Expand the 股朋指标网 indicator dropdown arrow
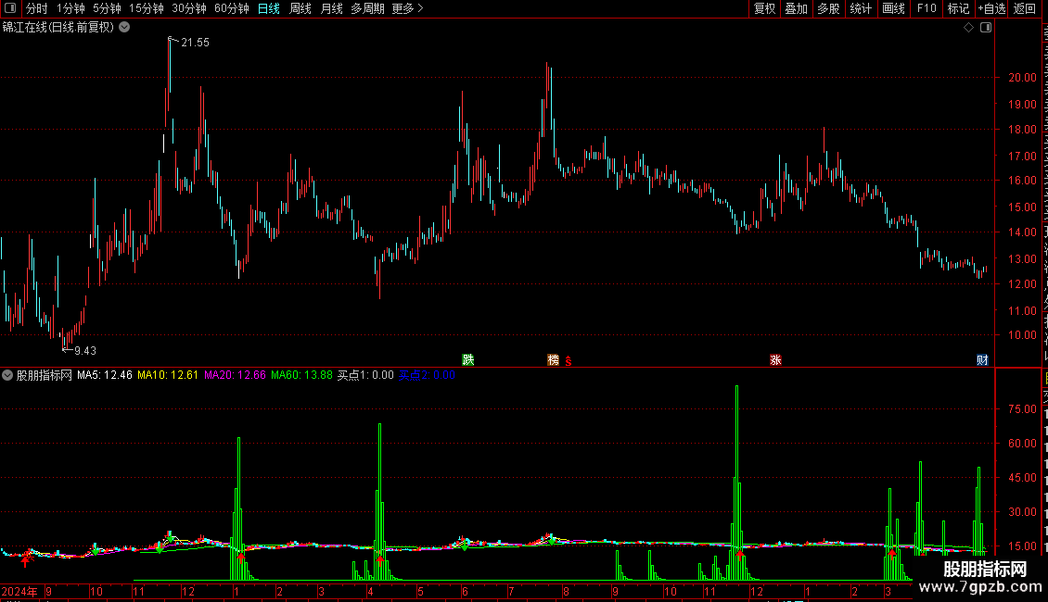 (x=7, y=375)
